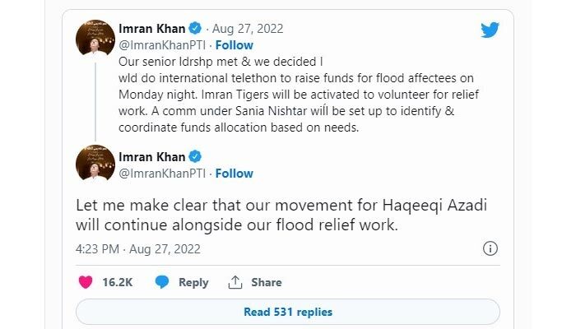This screenshot has height=329, width=576.
Task: Click the Twitter bird logo
Action: [490, 30]
